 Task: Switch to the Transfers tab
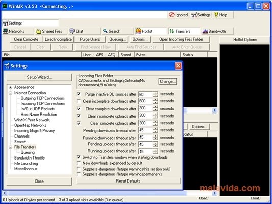[x=184, y=31]
